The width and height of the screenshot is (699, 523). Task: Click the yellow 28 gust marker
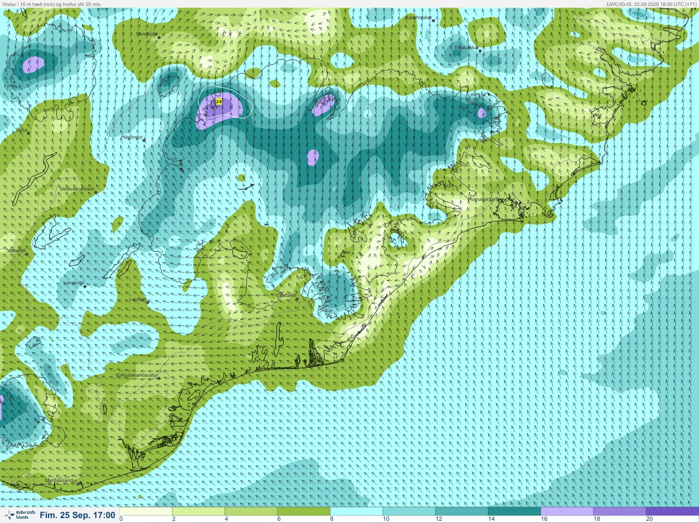tap(219, 102)
